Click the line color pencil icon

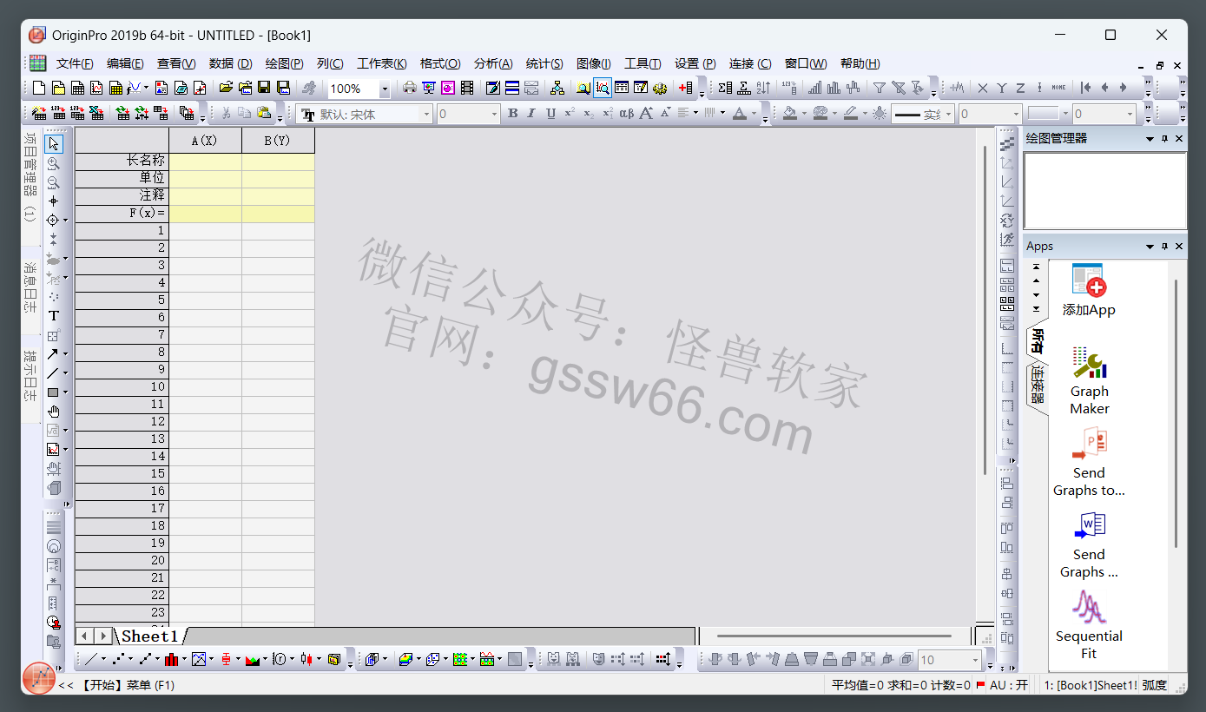pos(851,113)
